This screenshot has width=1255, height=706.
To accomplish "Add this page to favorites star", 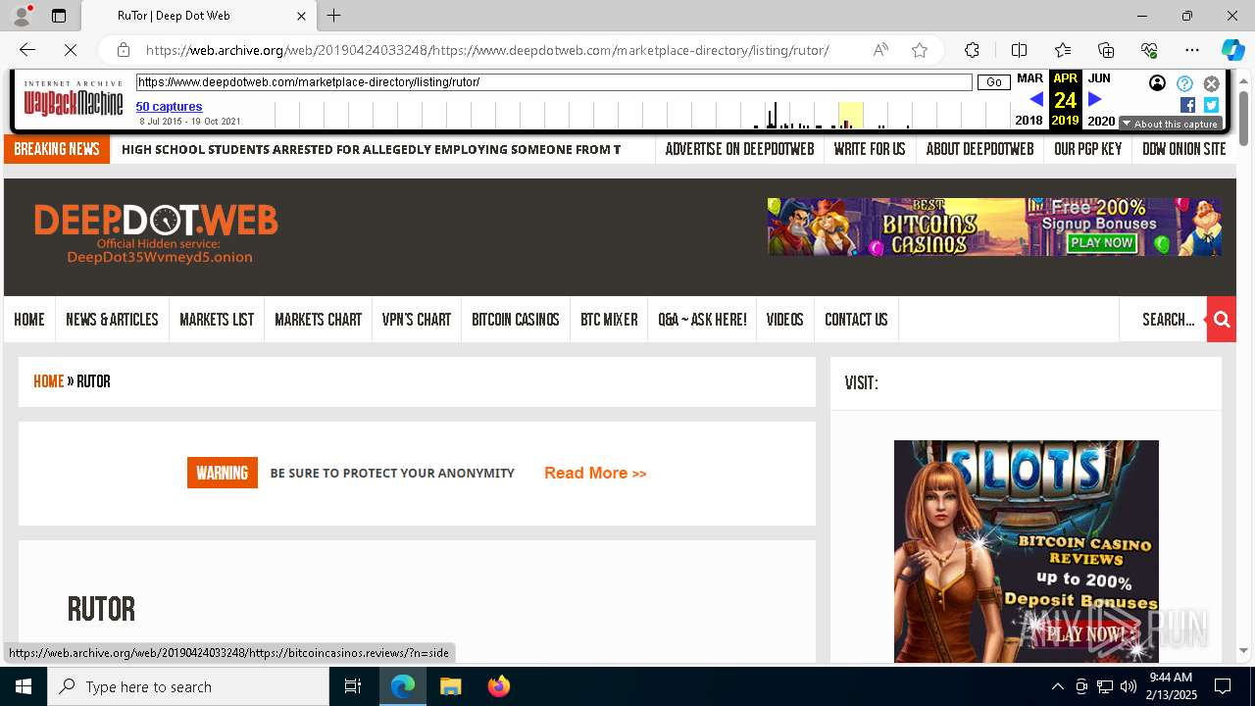I will click(x=919, y=50).
